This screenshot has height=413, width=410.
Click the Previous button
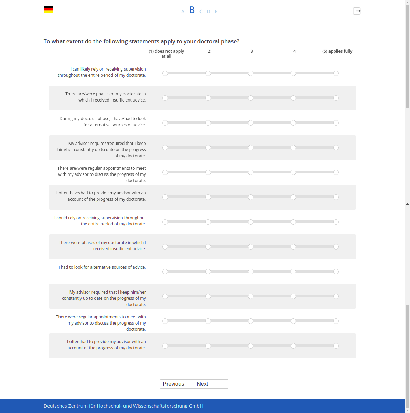click(x=177, y=384)
